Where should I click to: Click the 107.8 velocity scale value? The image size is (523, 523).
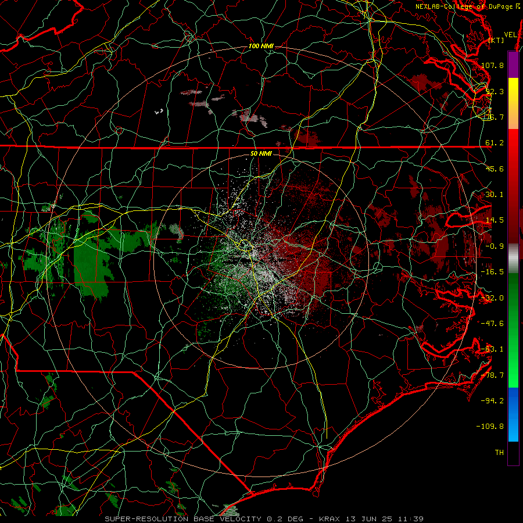point(492,65)
